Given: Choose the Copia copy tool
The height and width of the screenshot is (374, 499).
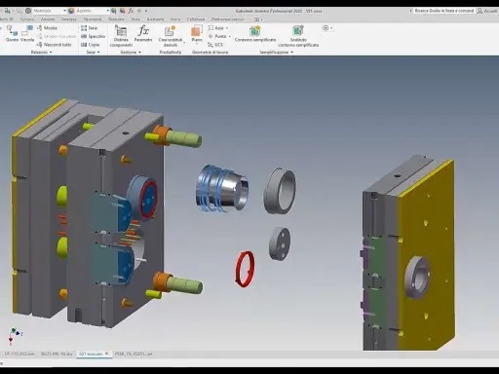Looking at the screenshot, I should (91, 45).
